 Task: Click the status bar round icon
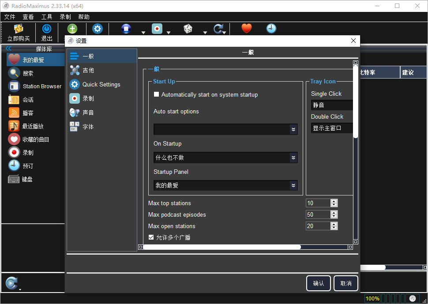pos(413,298)
